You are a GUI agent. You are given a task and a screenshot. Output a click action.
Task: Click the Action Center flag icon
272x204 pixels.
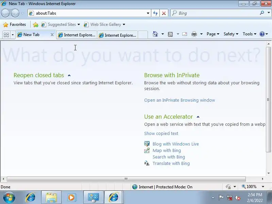pos(221,198)
